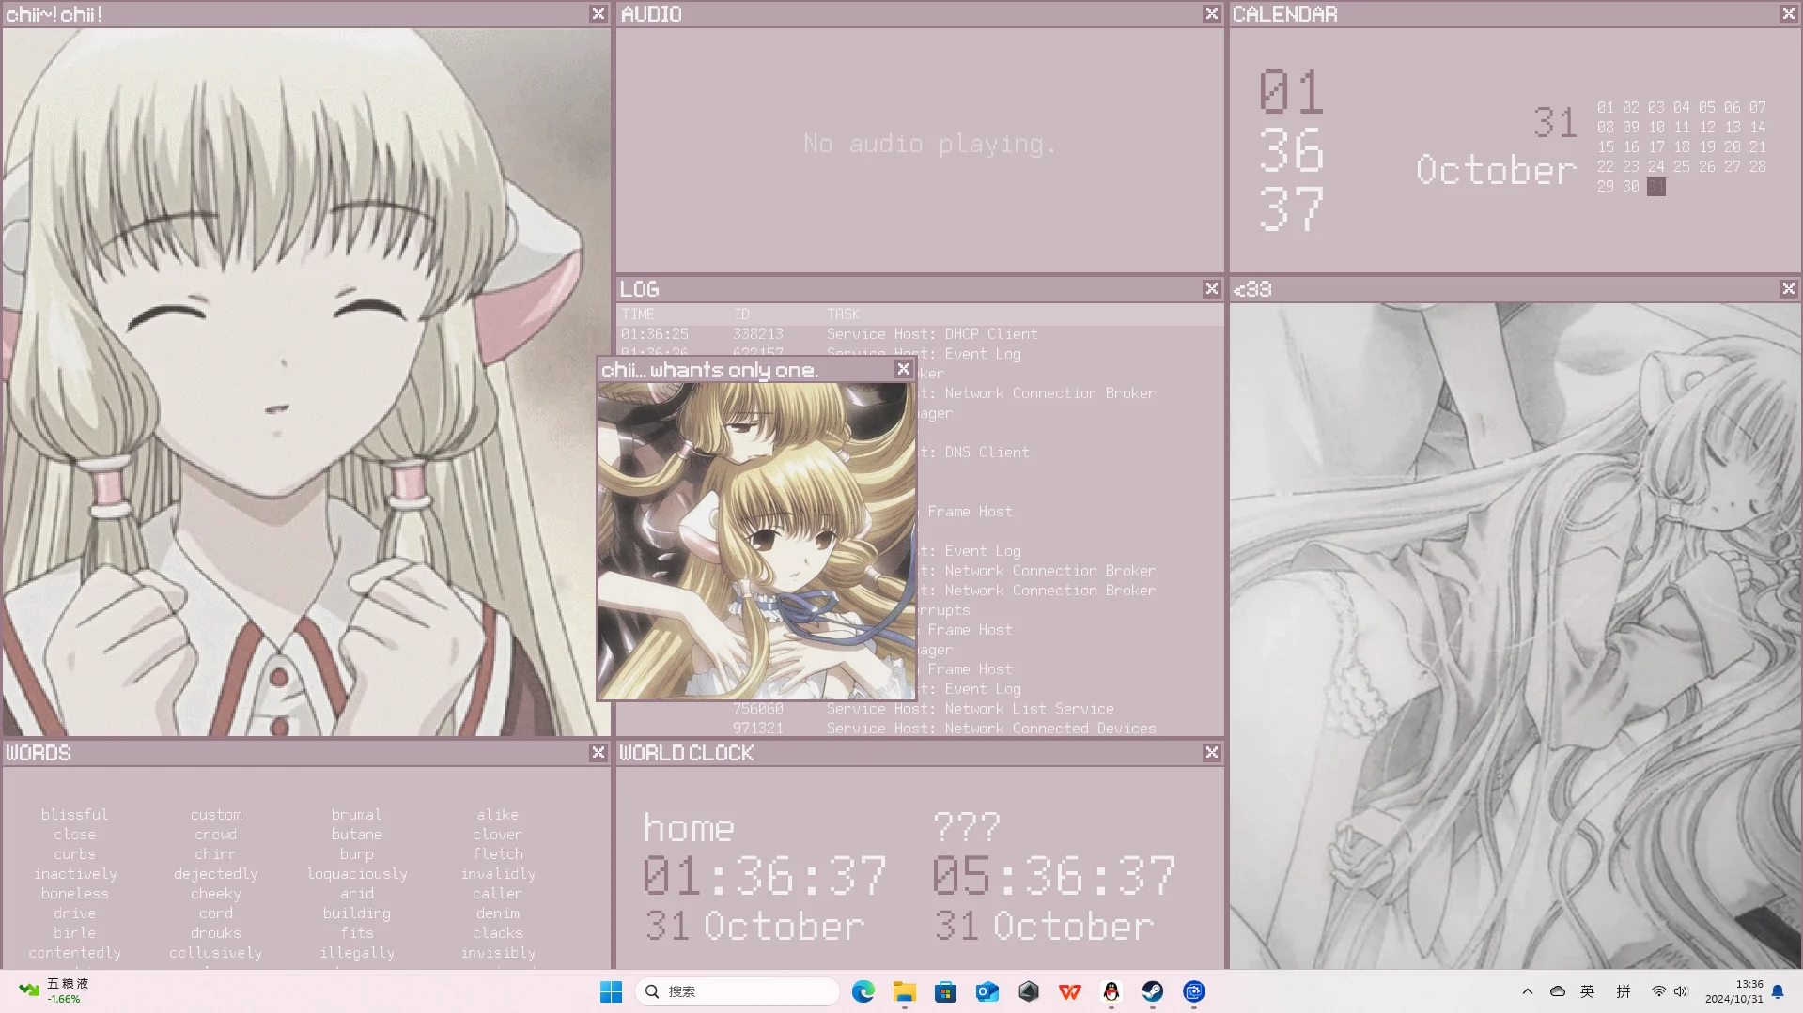Viewport: 1803px width, 1013px height.
Task: Click the word 'blissful' in WORDS
Action: pos(74,815)
